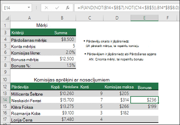Click the Enter checkmark icon in formula bar
The width and height of the screenshot is (180, 125).
[57, 8]
